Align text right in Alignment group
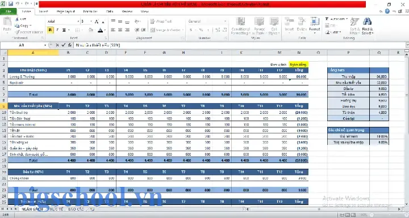Screen dimensions: 409x218 (x=127, y=30)
